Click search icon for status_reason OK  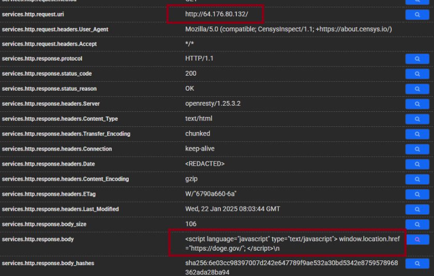[x=417, y=89]
